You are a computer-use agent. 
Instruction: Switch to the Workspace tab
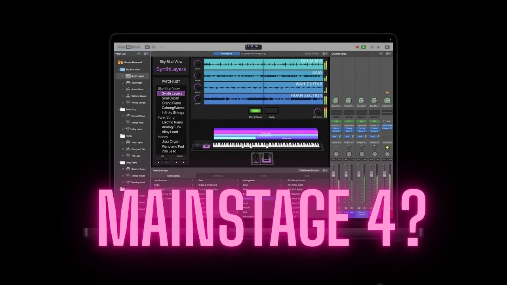click(227, 53)
